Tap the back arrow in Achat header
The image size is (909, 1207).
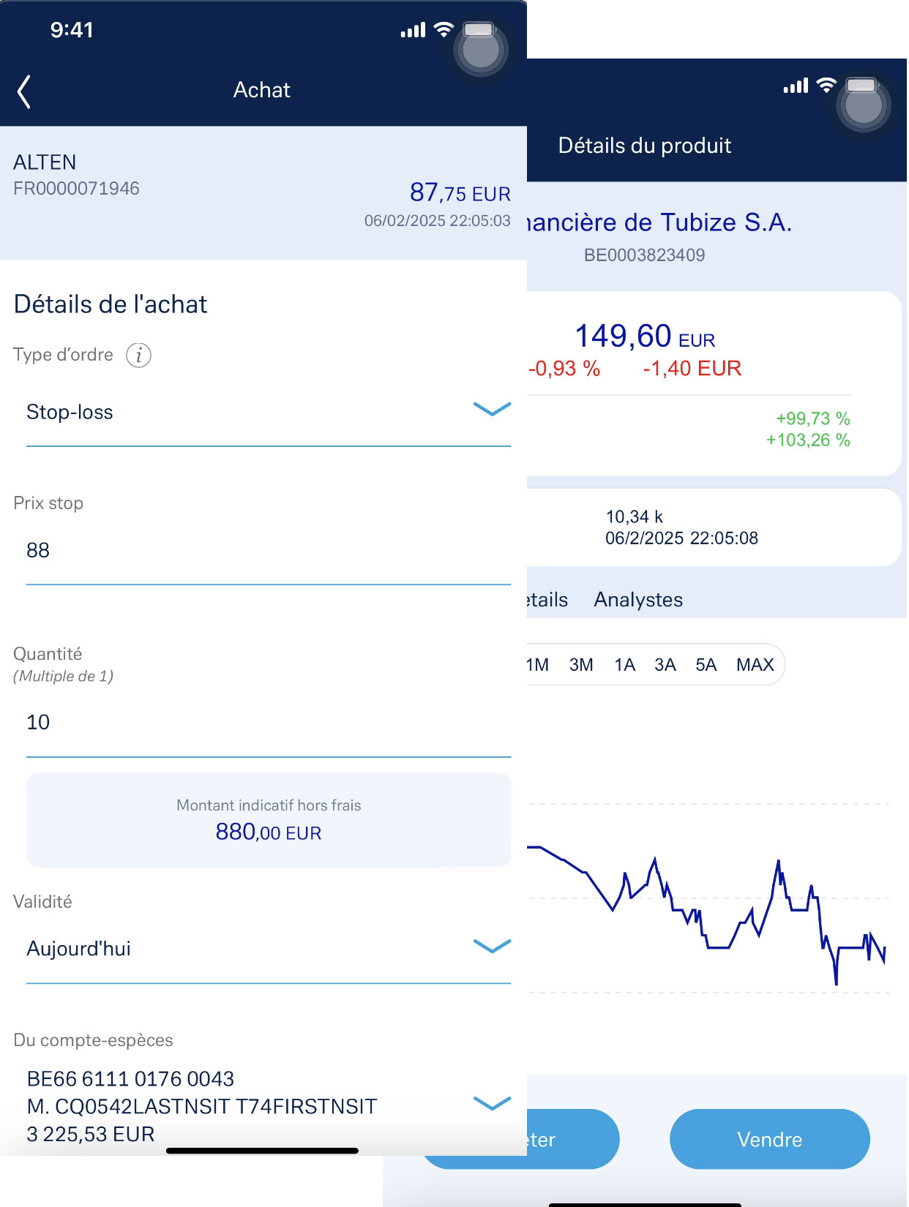tap(24, 91)
